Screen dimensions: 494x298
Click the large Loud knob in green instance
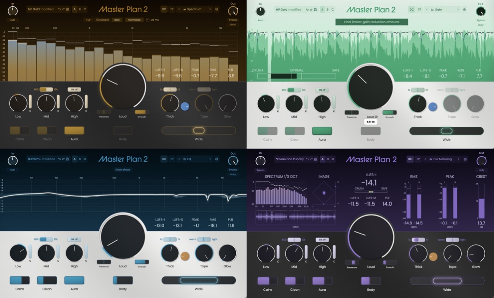[370, 87]
